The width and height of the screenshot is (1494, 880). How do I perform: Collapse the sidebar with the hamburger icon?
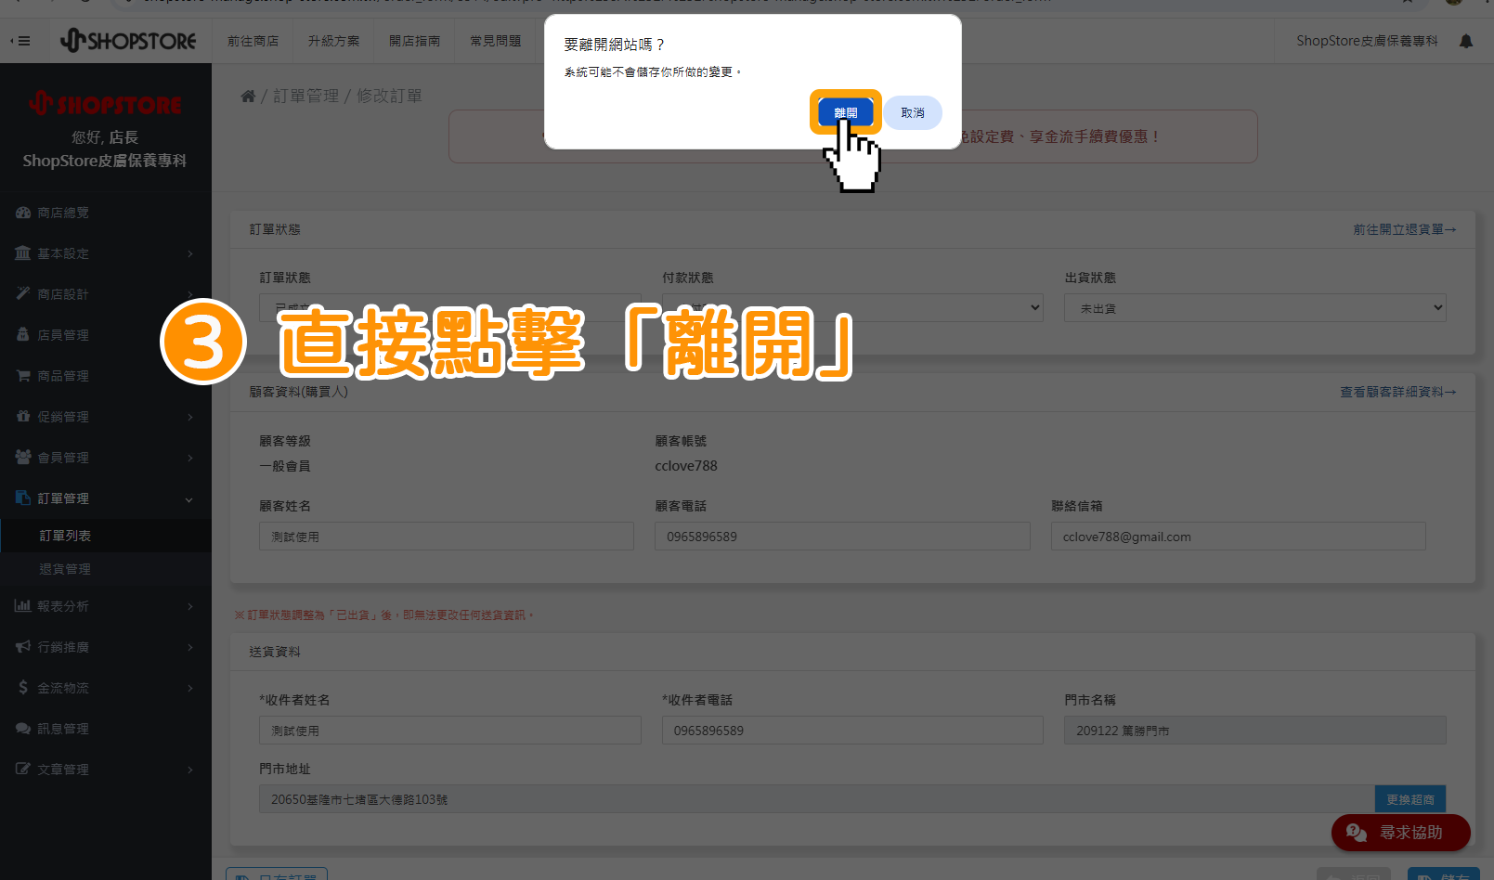20,41
